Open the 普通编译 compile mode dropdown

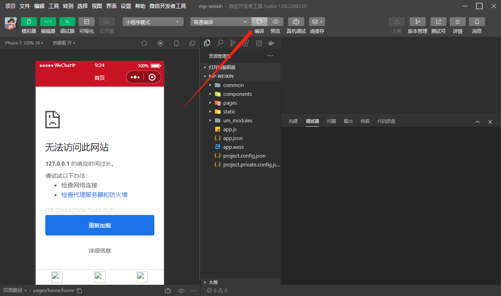pyautogui.click(x=220, y=22)
